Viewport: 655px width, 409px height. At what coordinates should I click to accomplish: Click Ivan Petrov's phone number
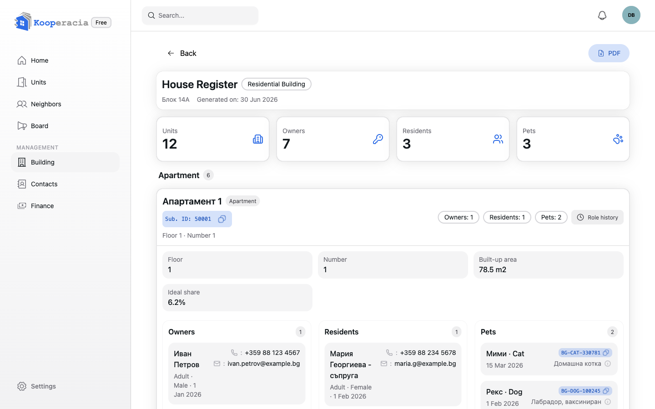[272, 353]
